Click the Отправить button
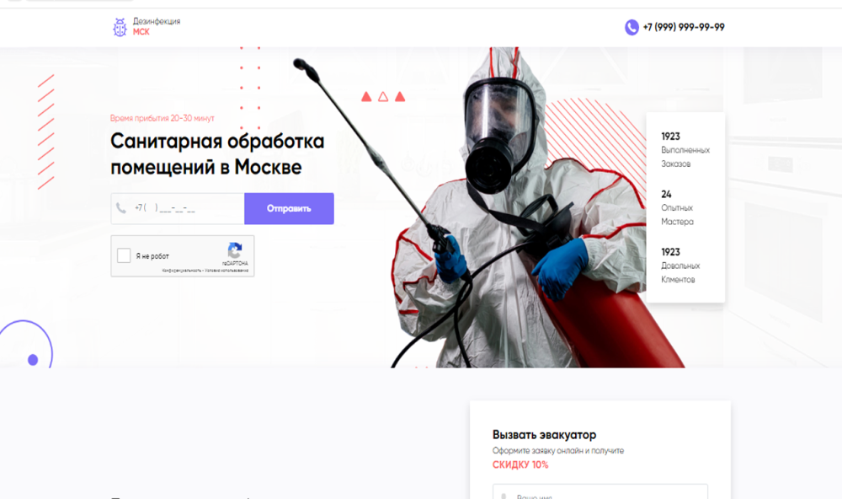Image resolution: width=842 pixels, height=499 pixels. [289, 209]
